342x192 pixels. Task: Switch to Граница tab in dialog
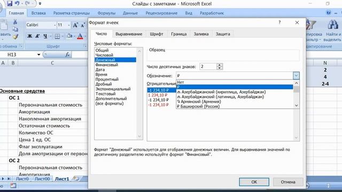[x=178, y=34]
